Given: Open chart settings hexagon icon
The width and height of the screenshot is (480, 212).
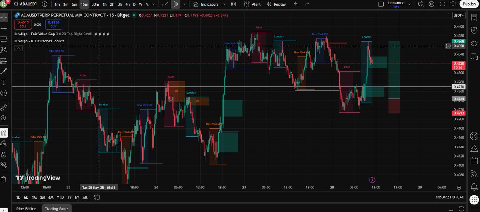Looking at the screenshot, I should pos(432,4).
